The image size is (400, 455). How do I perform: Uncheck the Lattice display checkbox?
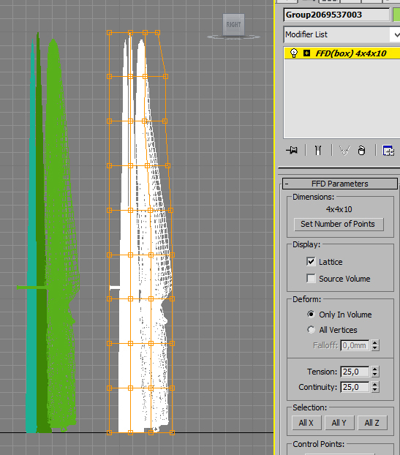pyautogui.click(x=311, y=261)
